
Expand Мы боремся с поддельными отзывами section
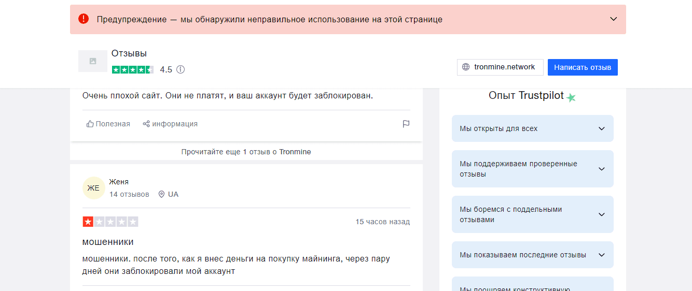(532, 214)
